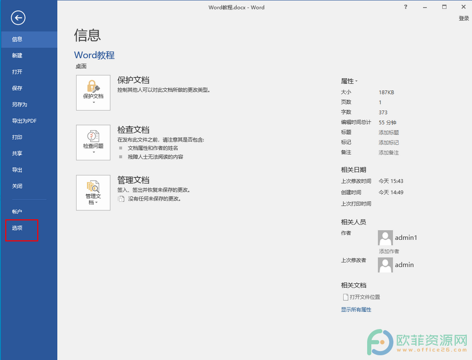The width and height of the screenshot is (472, 360).
Task: Click 没有任何未保存的更改 text
Action: [155, 199]
